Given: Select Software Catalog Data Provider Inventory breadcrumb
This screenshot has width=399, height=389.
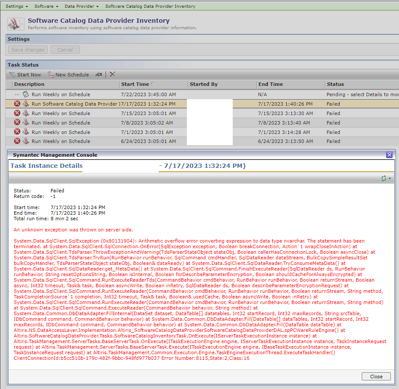Looking at the screenshot, I should click(x=150, y=6).
